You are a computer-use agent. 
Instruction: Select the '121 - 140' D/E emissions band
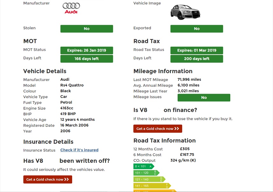click(x=149, y=179)
